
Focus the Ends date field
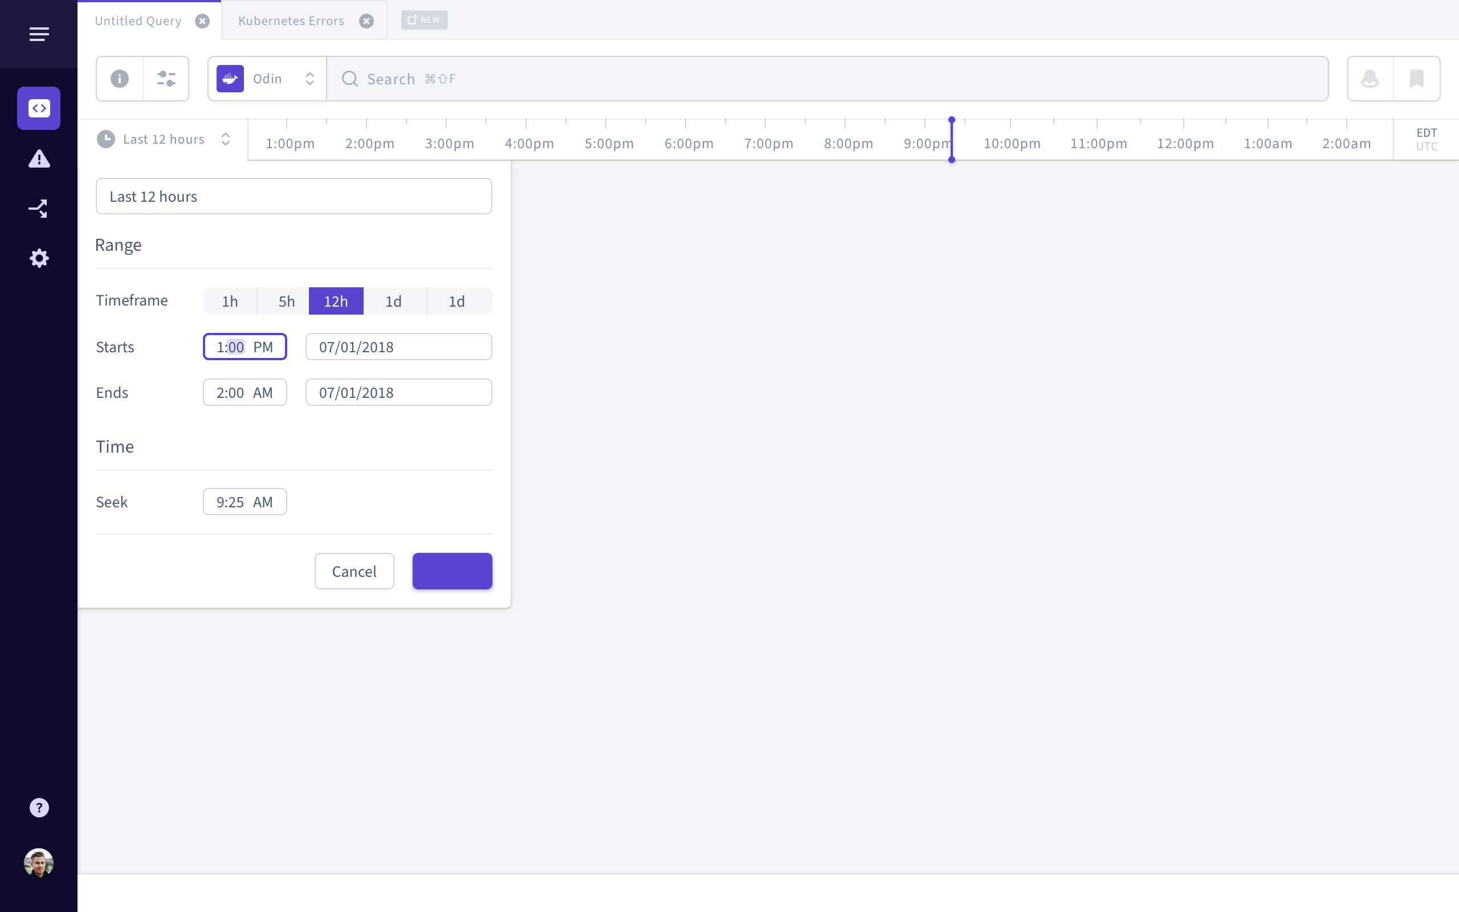click(x=398, y=393)
